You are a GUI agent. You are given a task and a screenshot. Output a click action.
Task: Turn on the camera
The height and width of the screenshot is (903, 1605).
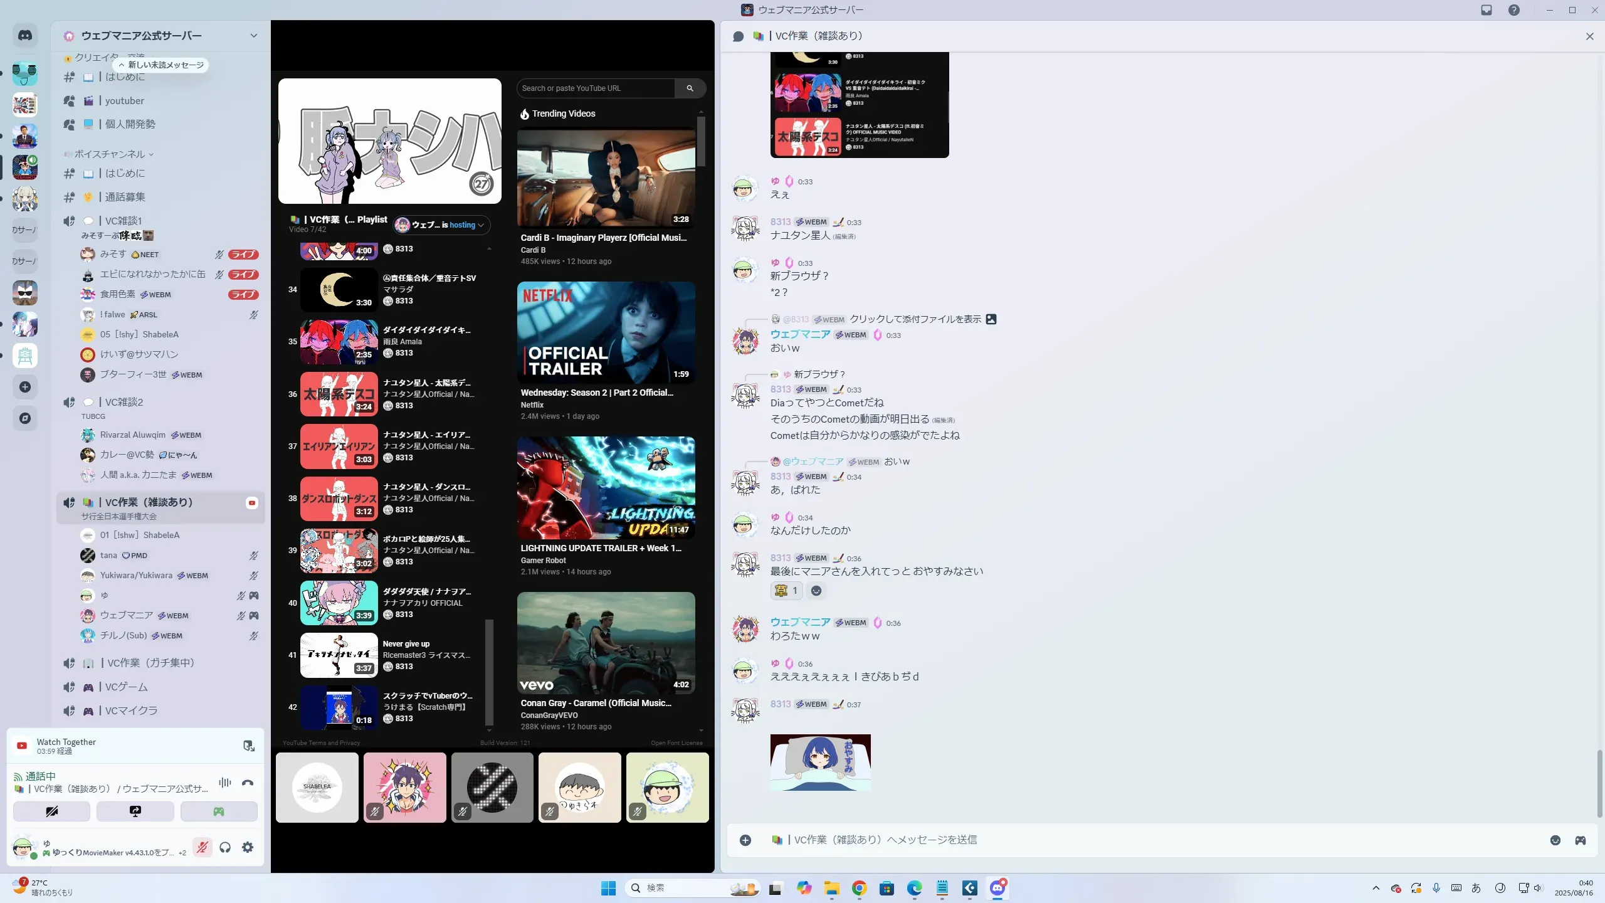click(x=51, y=811)
